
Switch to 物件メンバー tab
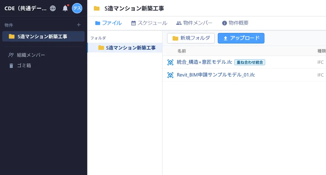194,23
